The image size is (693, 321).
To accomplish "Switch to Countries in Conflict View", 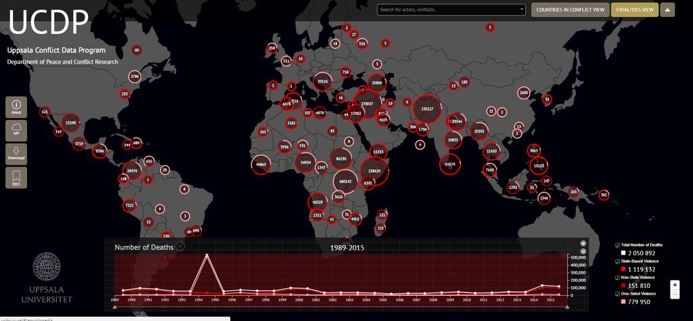I will point(570,9).
